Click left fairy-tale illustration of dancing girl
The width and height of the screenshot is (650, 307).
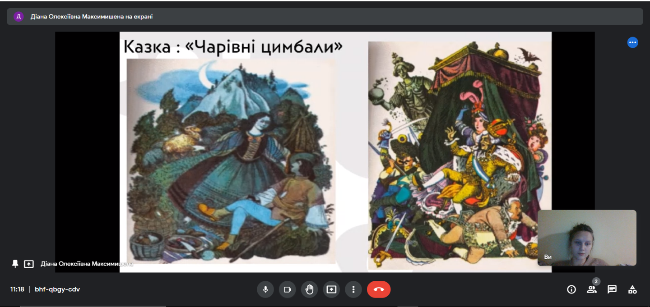[x=231, y=161]
